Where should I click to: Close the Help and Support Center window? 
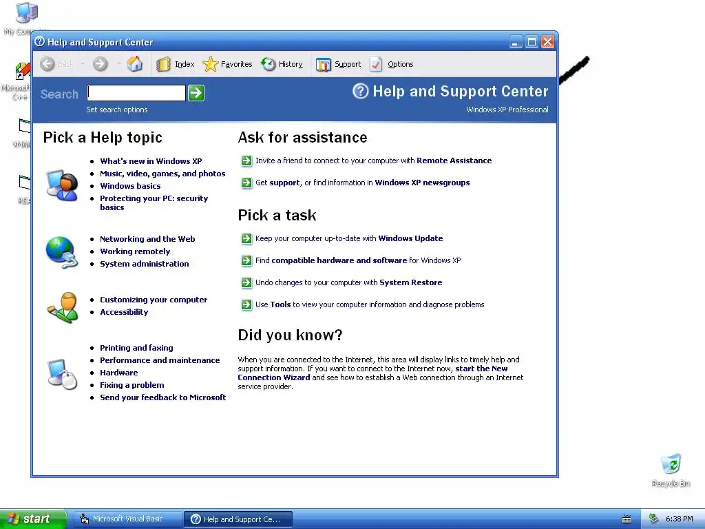coord(547,42)
